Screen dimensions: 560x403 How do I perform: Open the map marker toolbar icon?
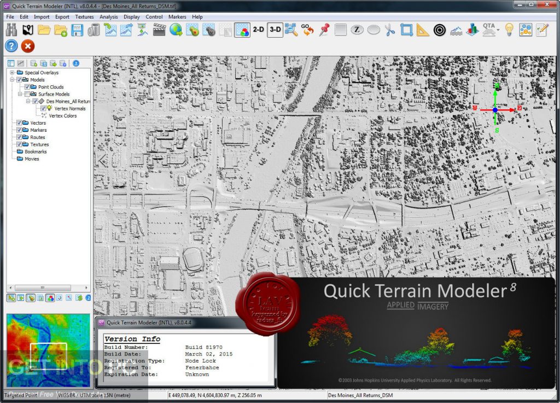pyautogui.click(x=27, y=30)
